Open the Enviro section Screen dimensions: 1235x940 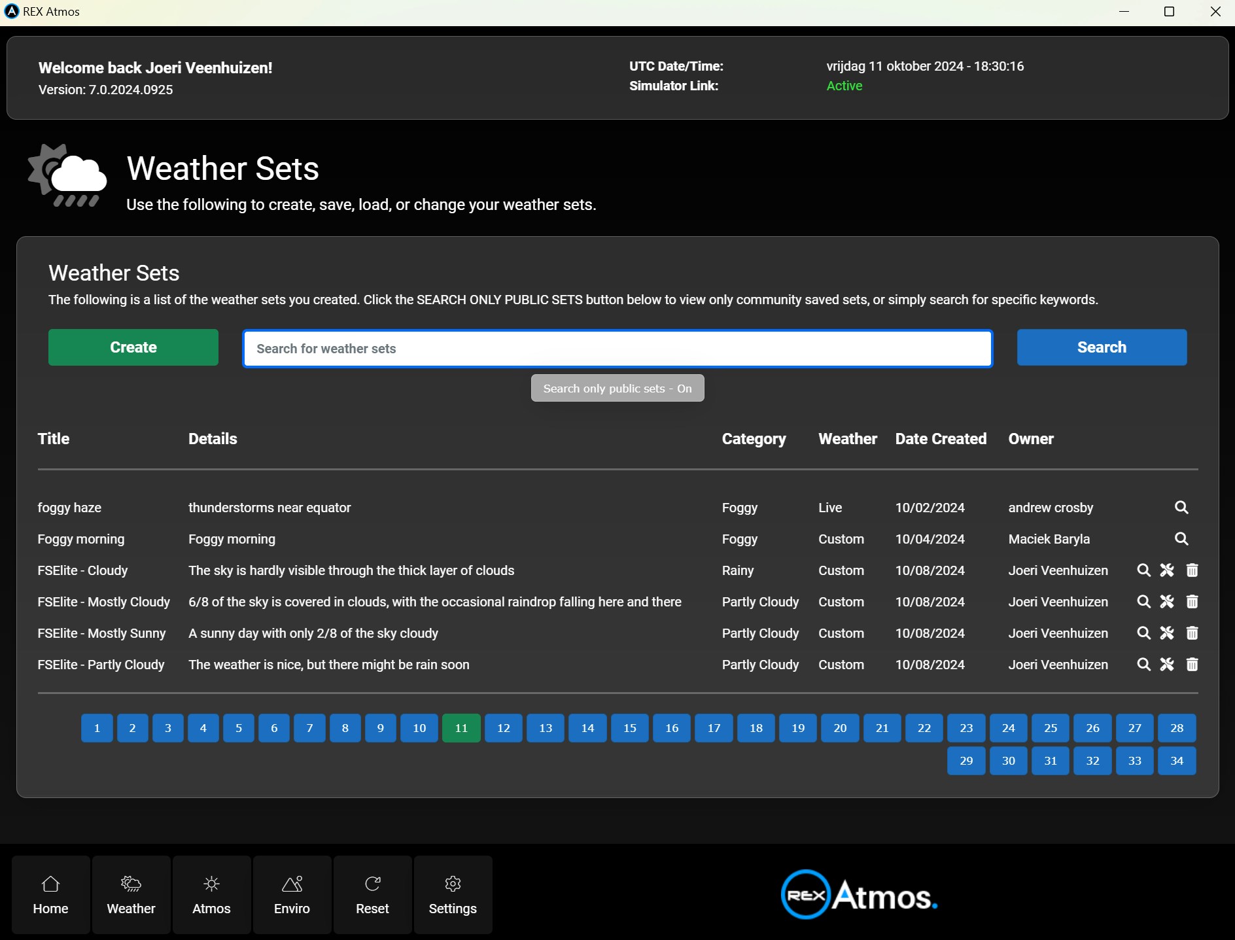coord(292,895)
